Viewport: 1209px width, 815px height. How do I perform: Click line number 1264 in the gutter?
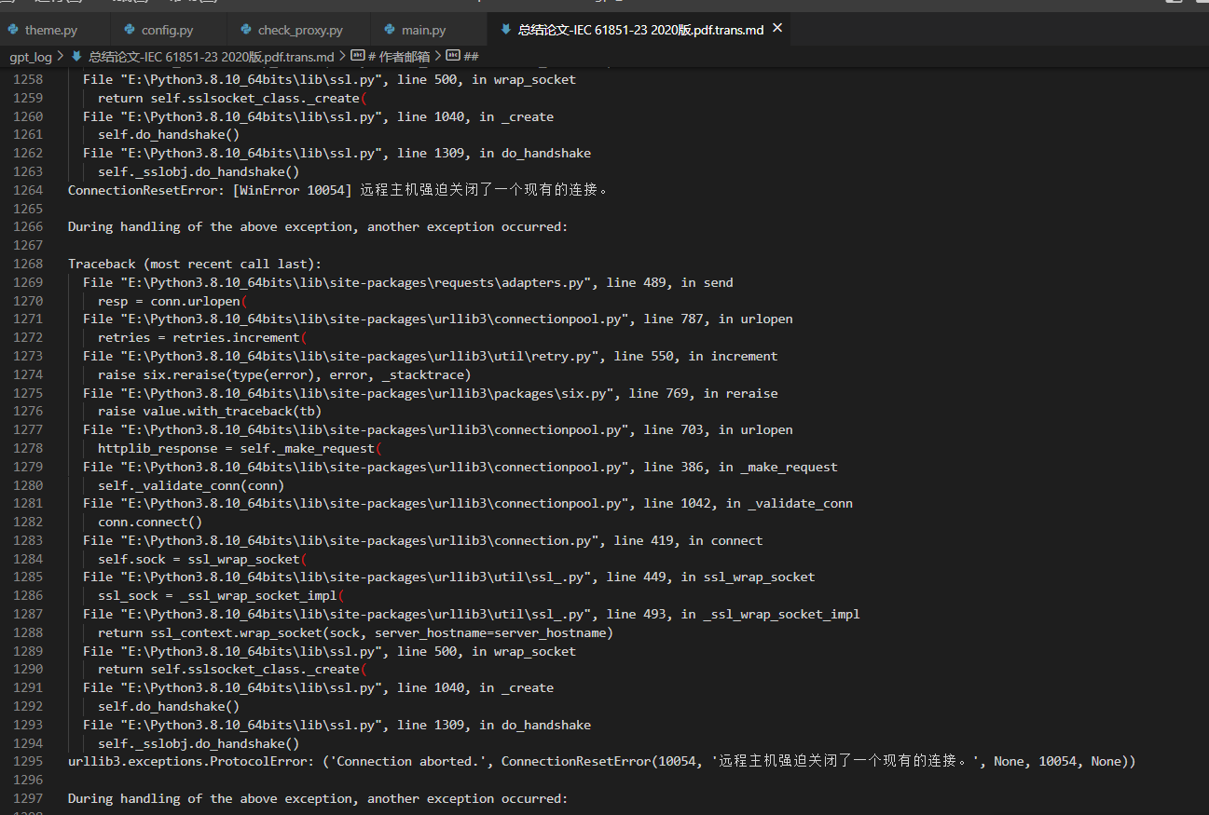pyautogui.click(x=28, y=190)
